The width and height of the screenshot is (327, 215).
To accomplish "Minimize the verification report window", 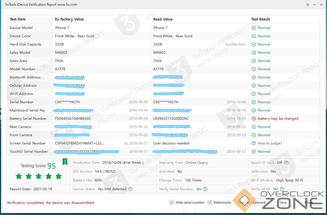I will [314, 5].
